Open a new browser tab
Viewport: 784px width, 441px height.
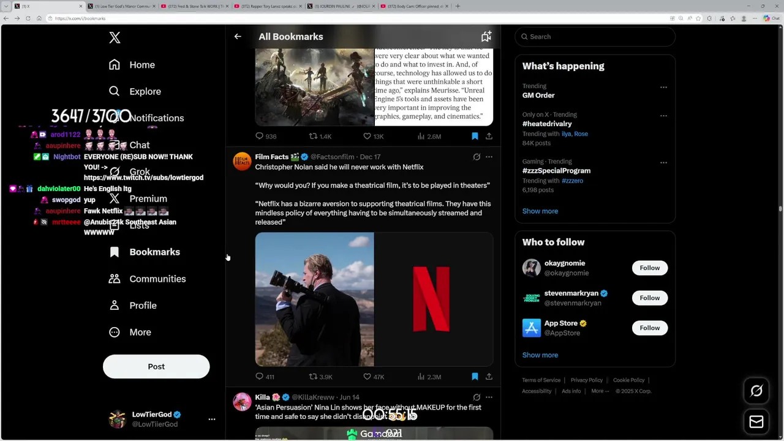pyautogui.click(x=458, y=6)
